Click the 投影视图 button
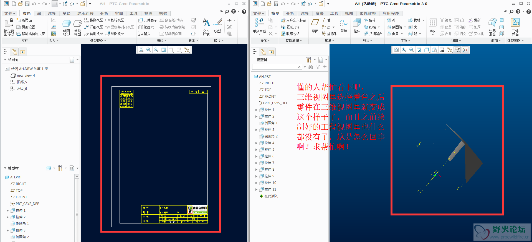 click(x=94, y=20)
